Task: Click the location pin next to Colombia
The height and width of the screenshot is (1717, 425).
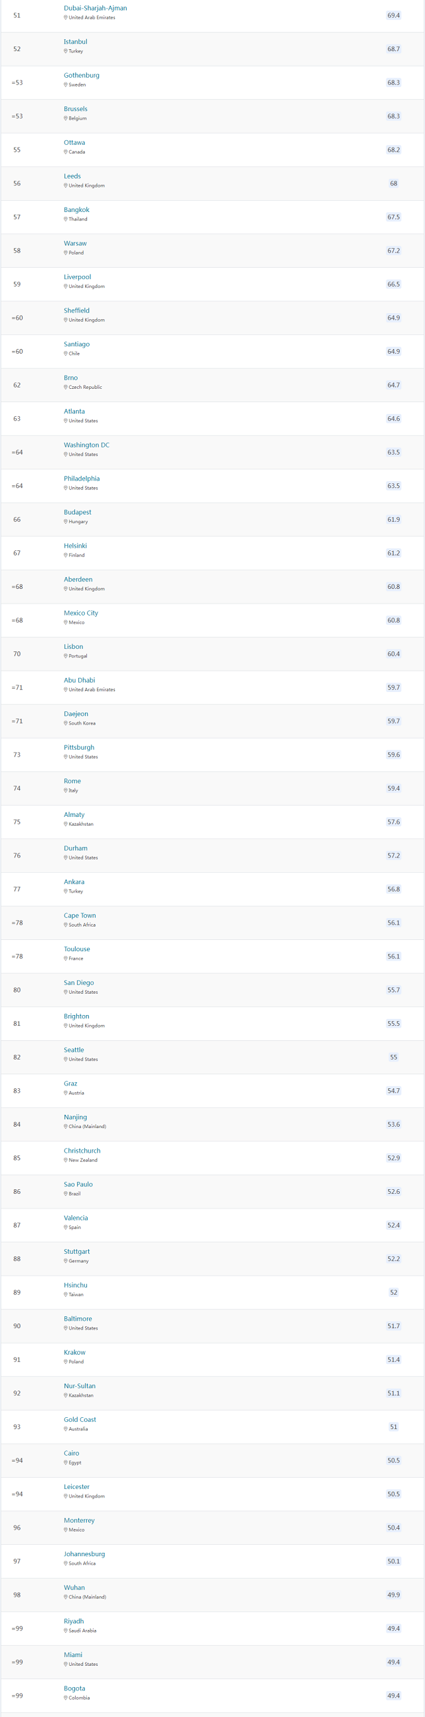Action: (x=65, y=1698)
